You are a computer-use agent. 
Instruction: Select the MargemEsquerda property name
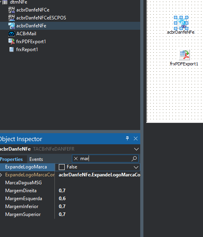click(23, 199)
